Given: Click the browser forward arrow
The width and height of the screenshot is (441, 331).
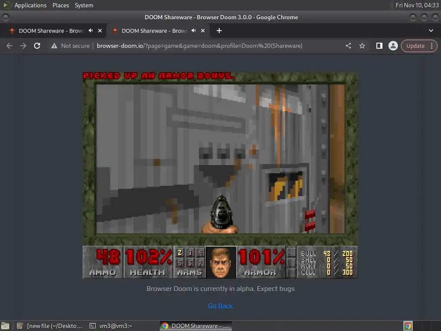Looking at the screenshot, I should point(23,46).
